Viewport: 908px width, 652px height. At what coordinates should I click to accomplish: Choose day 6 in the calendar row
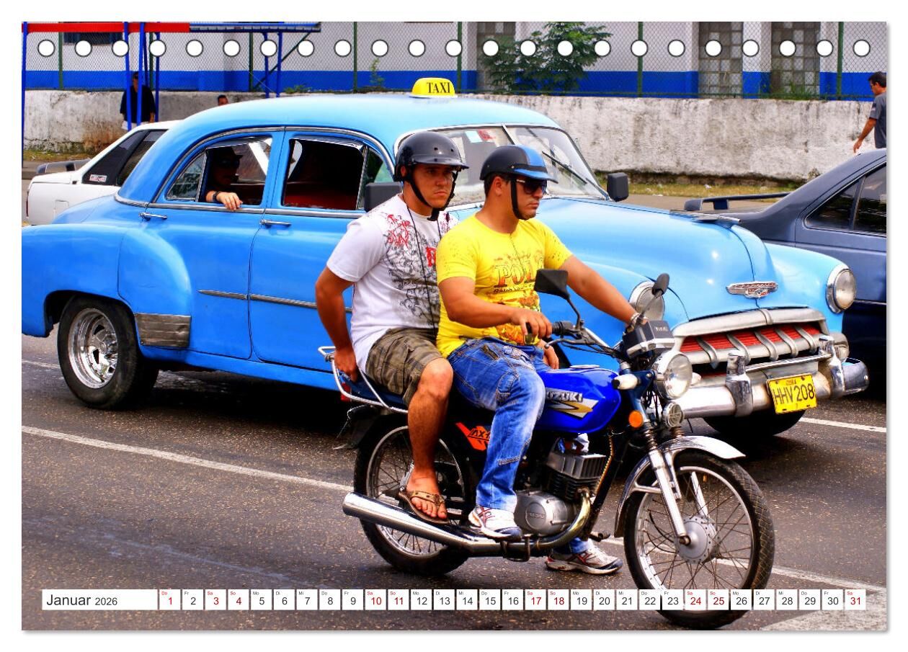point(283,600)
